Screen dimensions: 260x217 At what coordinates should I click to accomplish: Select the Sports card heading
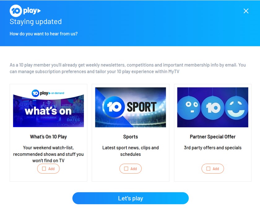point(131,137)
